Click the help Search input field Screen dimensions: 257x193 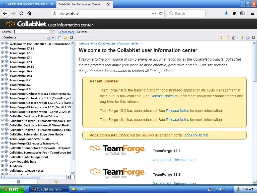pos(31,32)
